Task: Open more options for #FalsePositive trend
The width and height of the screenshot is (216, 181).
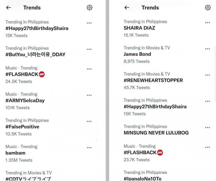Action: coord(89,121)
